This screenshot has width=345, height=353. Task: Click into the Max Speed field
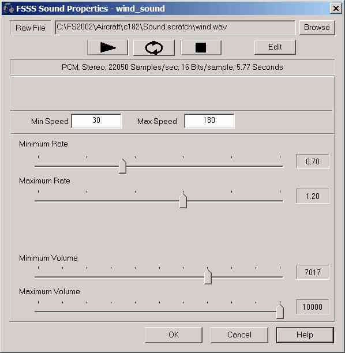point(209,121)
